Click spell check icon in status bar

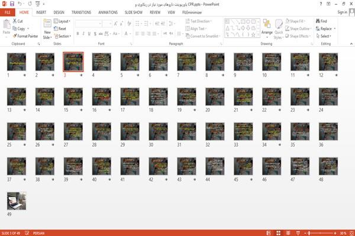pyautogui.click(x=27, y=233)
